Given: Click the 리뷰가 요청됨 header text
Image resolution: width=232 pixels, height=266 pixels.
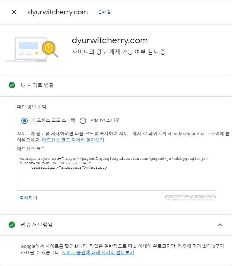Looking at the screenshot, I should [37, 225].
